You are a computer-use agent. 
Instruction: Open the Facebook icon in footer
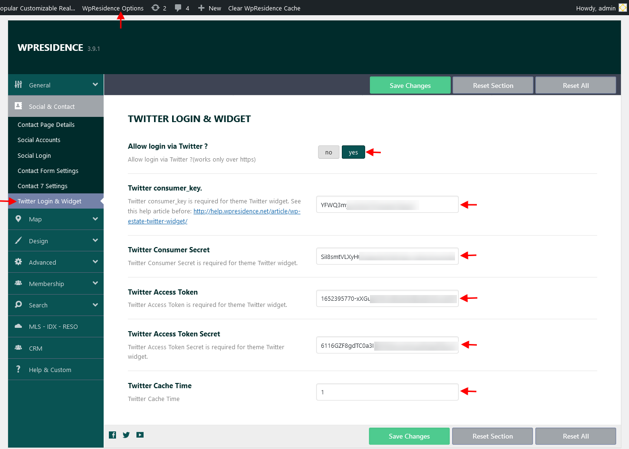(113, 435)
